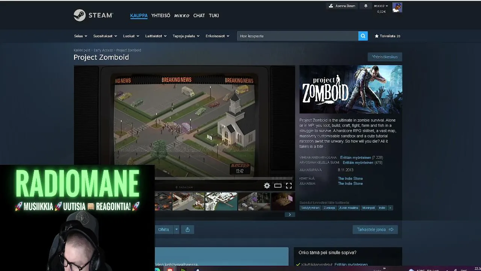Image resolution: width=481 pixels, height=271 pixels.
Task: Open Finnish reviews: Erittäin myönteinen (478)
Action: [363, 163]
